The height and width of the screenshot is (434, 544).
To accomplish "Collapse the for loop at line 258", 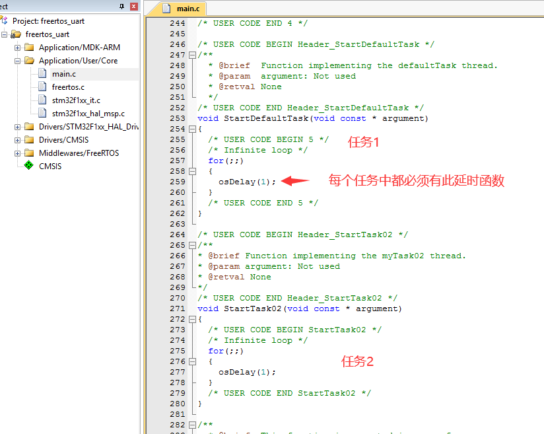I will click(x=192, y=171).
